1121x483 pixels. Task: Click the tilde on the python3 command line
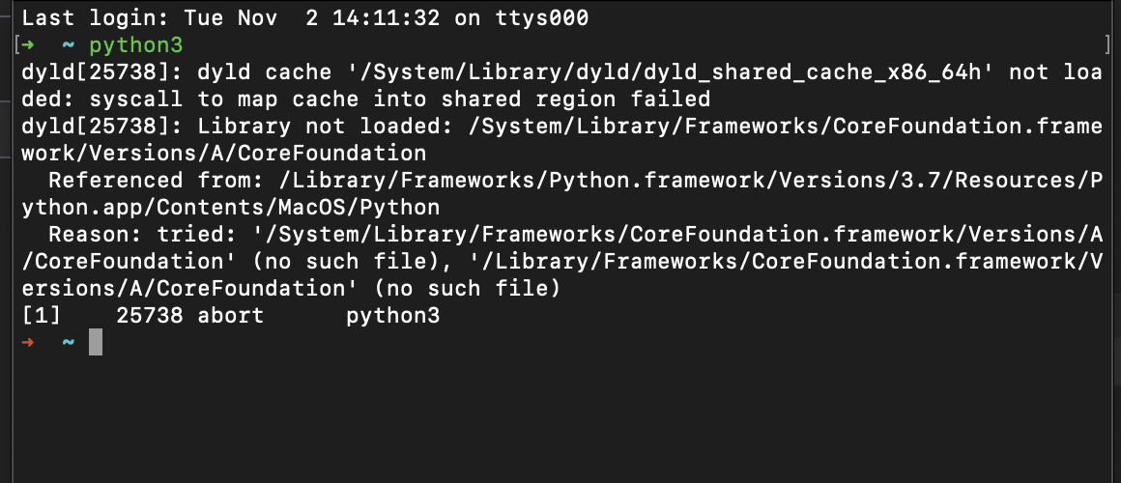coord(68,45)
